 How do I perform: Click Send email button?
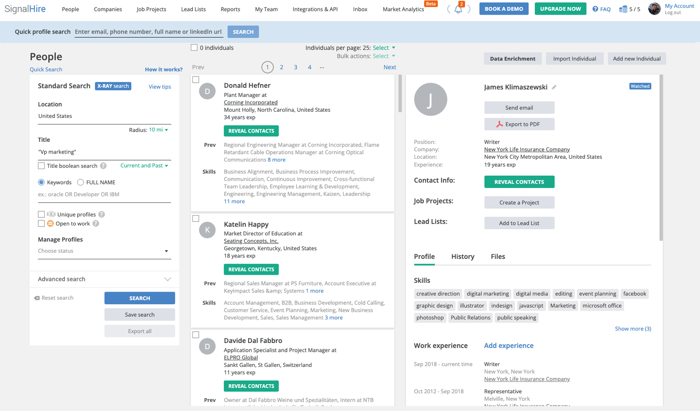519,108
